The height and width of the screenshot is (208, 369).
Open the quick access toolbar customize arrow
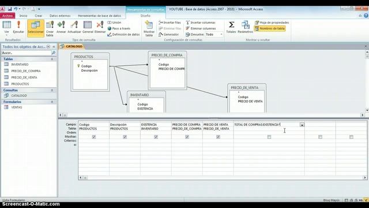pos(39,9)
